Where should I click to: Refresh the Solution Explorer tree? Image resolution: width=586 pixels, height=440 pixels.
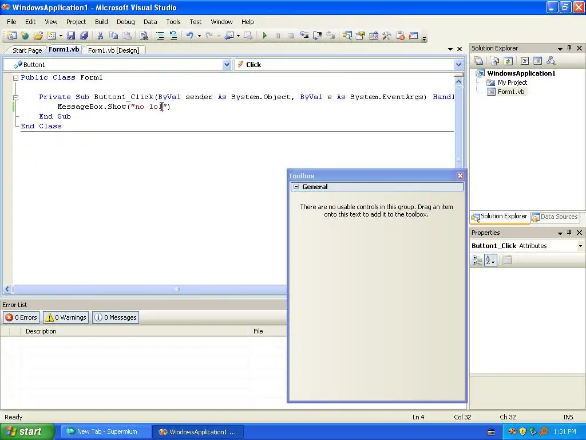(x=508, y=61)
